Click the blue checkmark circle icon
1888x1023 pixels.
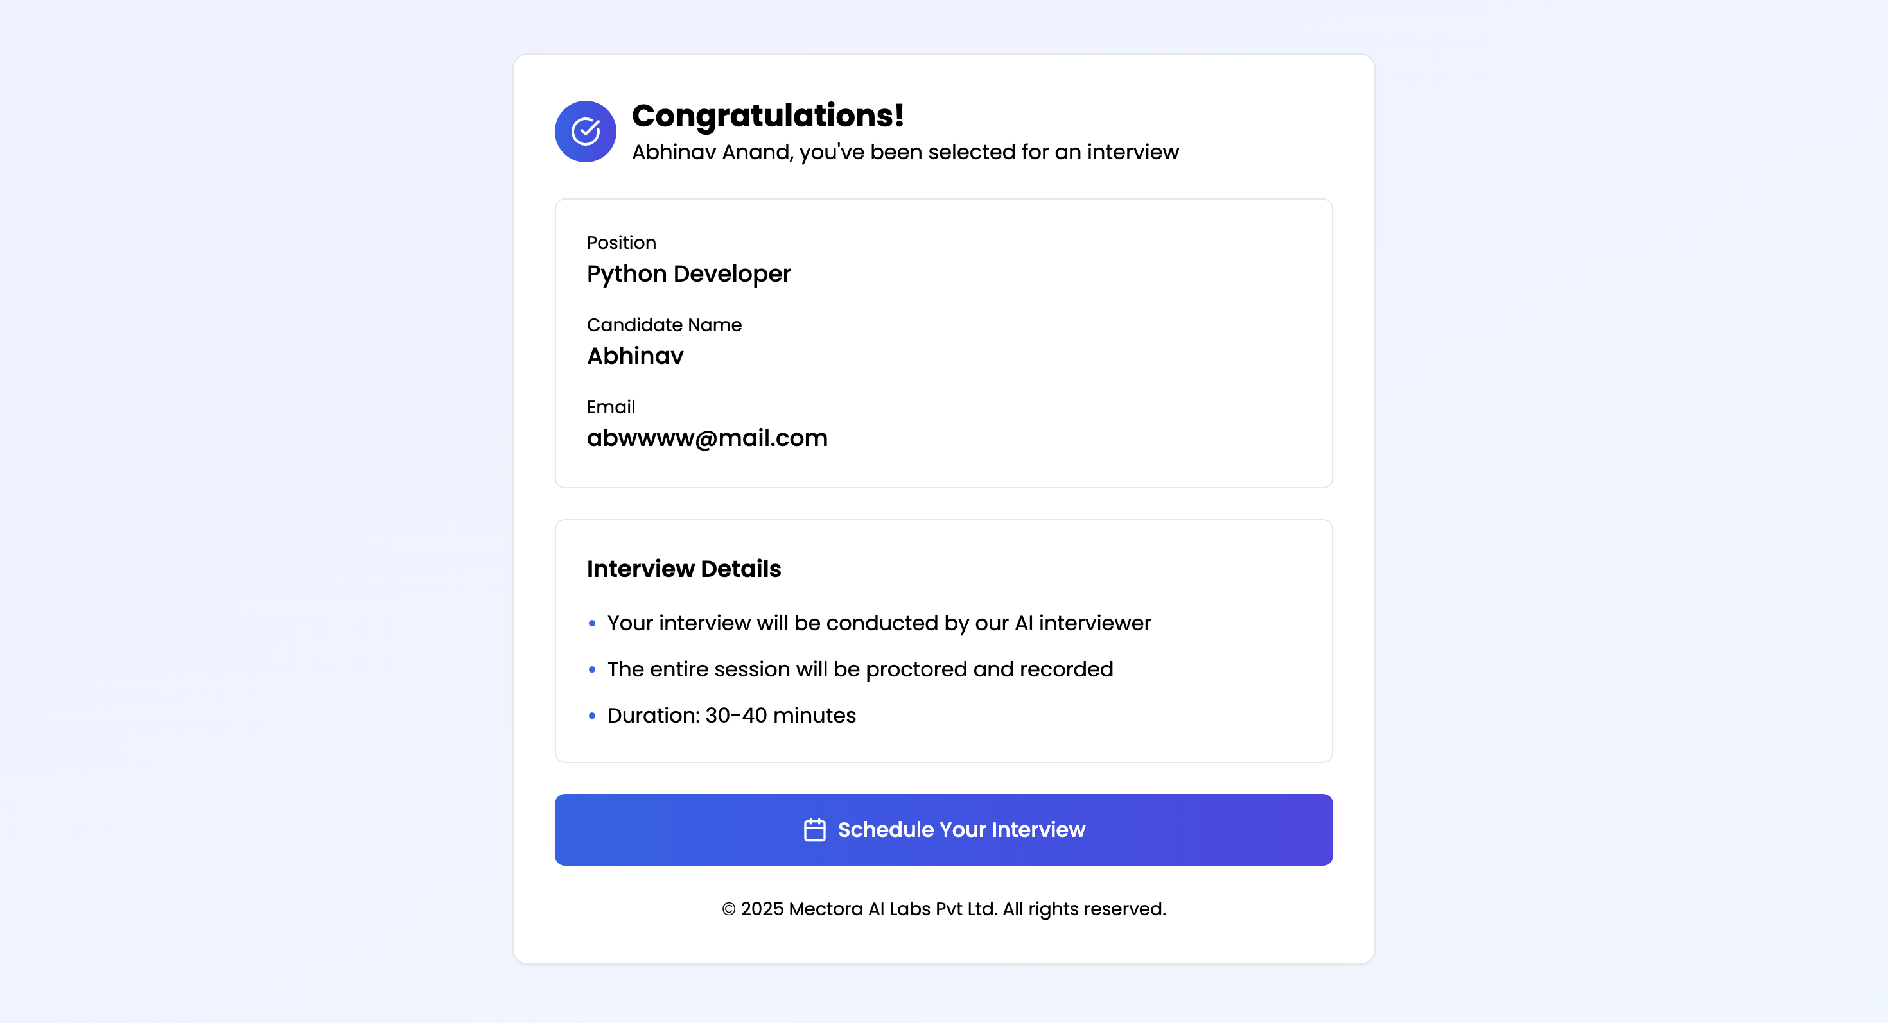point(585,132)
